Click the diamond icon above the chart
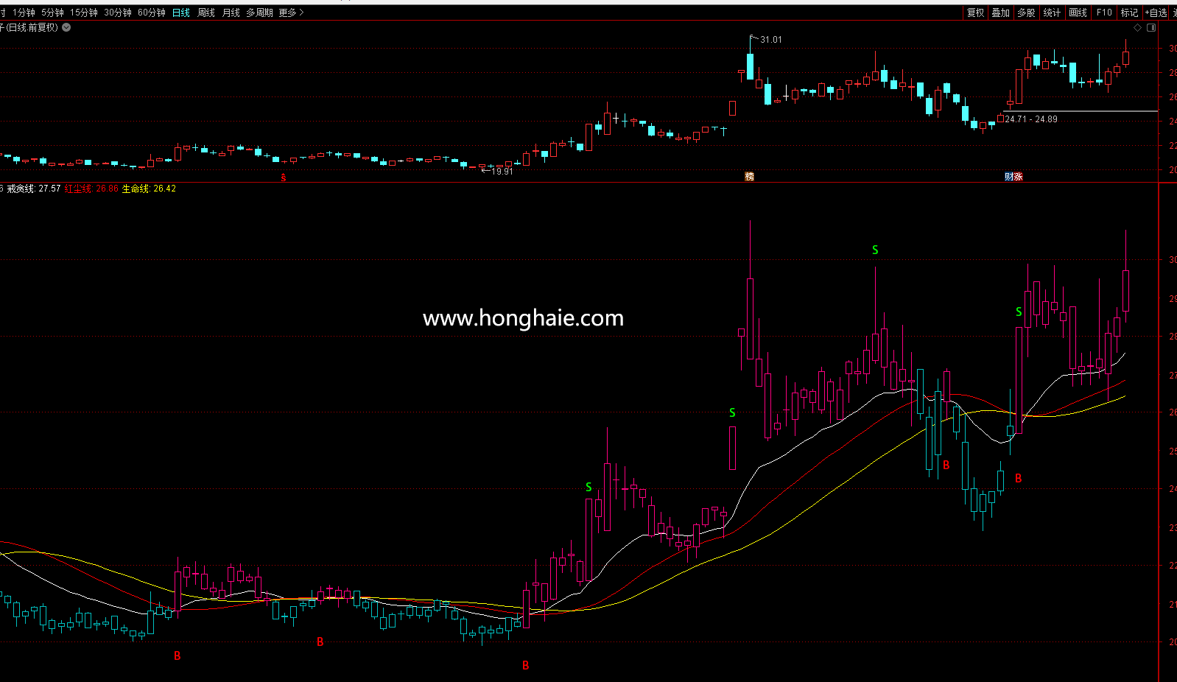Screen dimensions: 1177x682 tap(1137, 28)
